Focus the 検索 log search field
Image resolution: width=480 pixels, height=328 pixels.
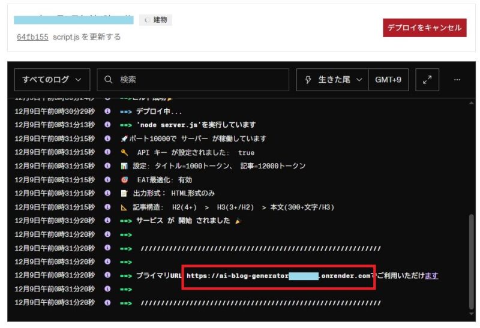[x=198, y=80]
